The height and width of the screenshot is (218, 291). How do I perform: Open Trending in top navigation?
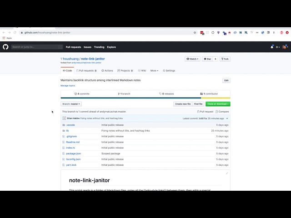coord(99,47)
